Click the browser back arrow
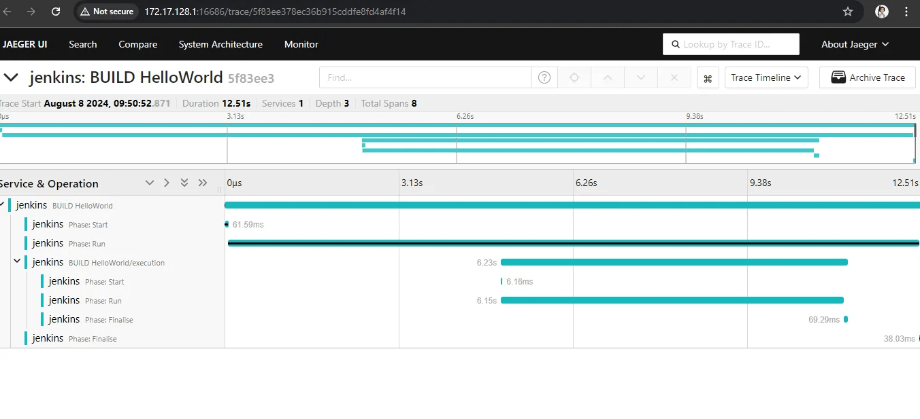920x419 pixels. point(7,12)
